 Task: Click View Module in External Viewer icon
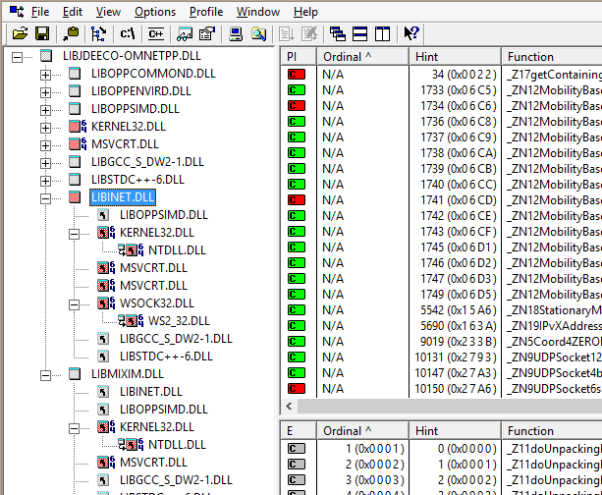tap(185, 33)
